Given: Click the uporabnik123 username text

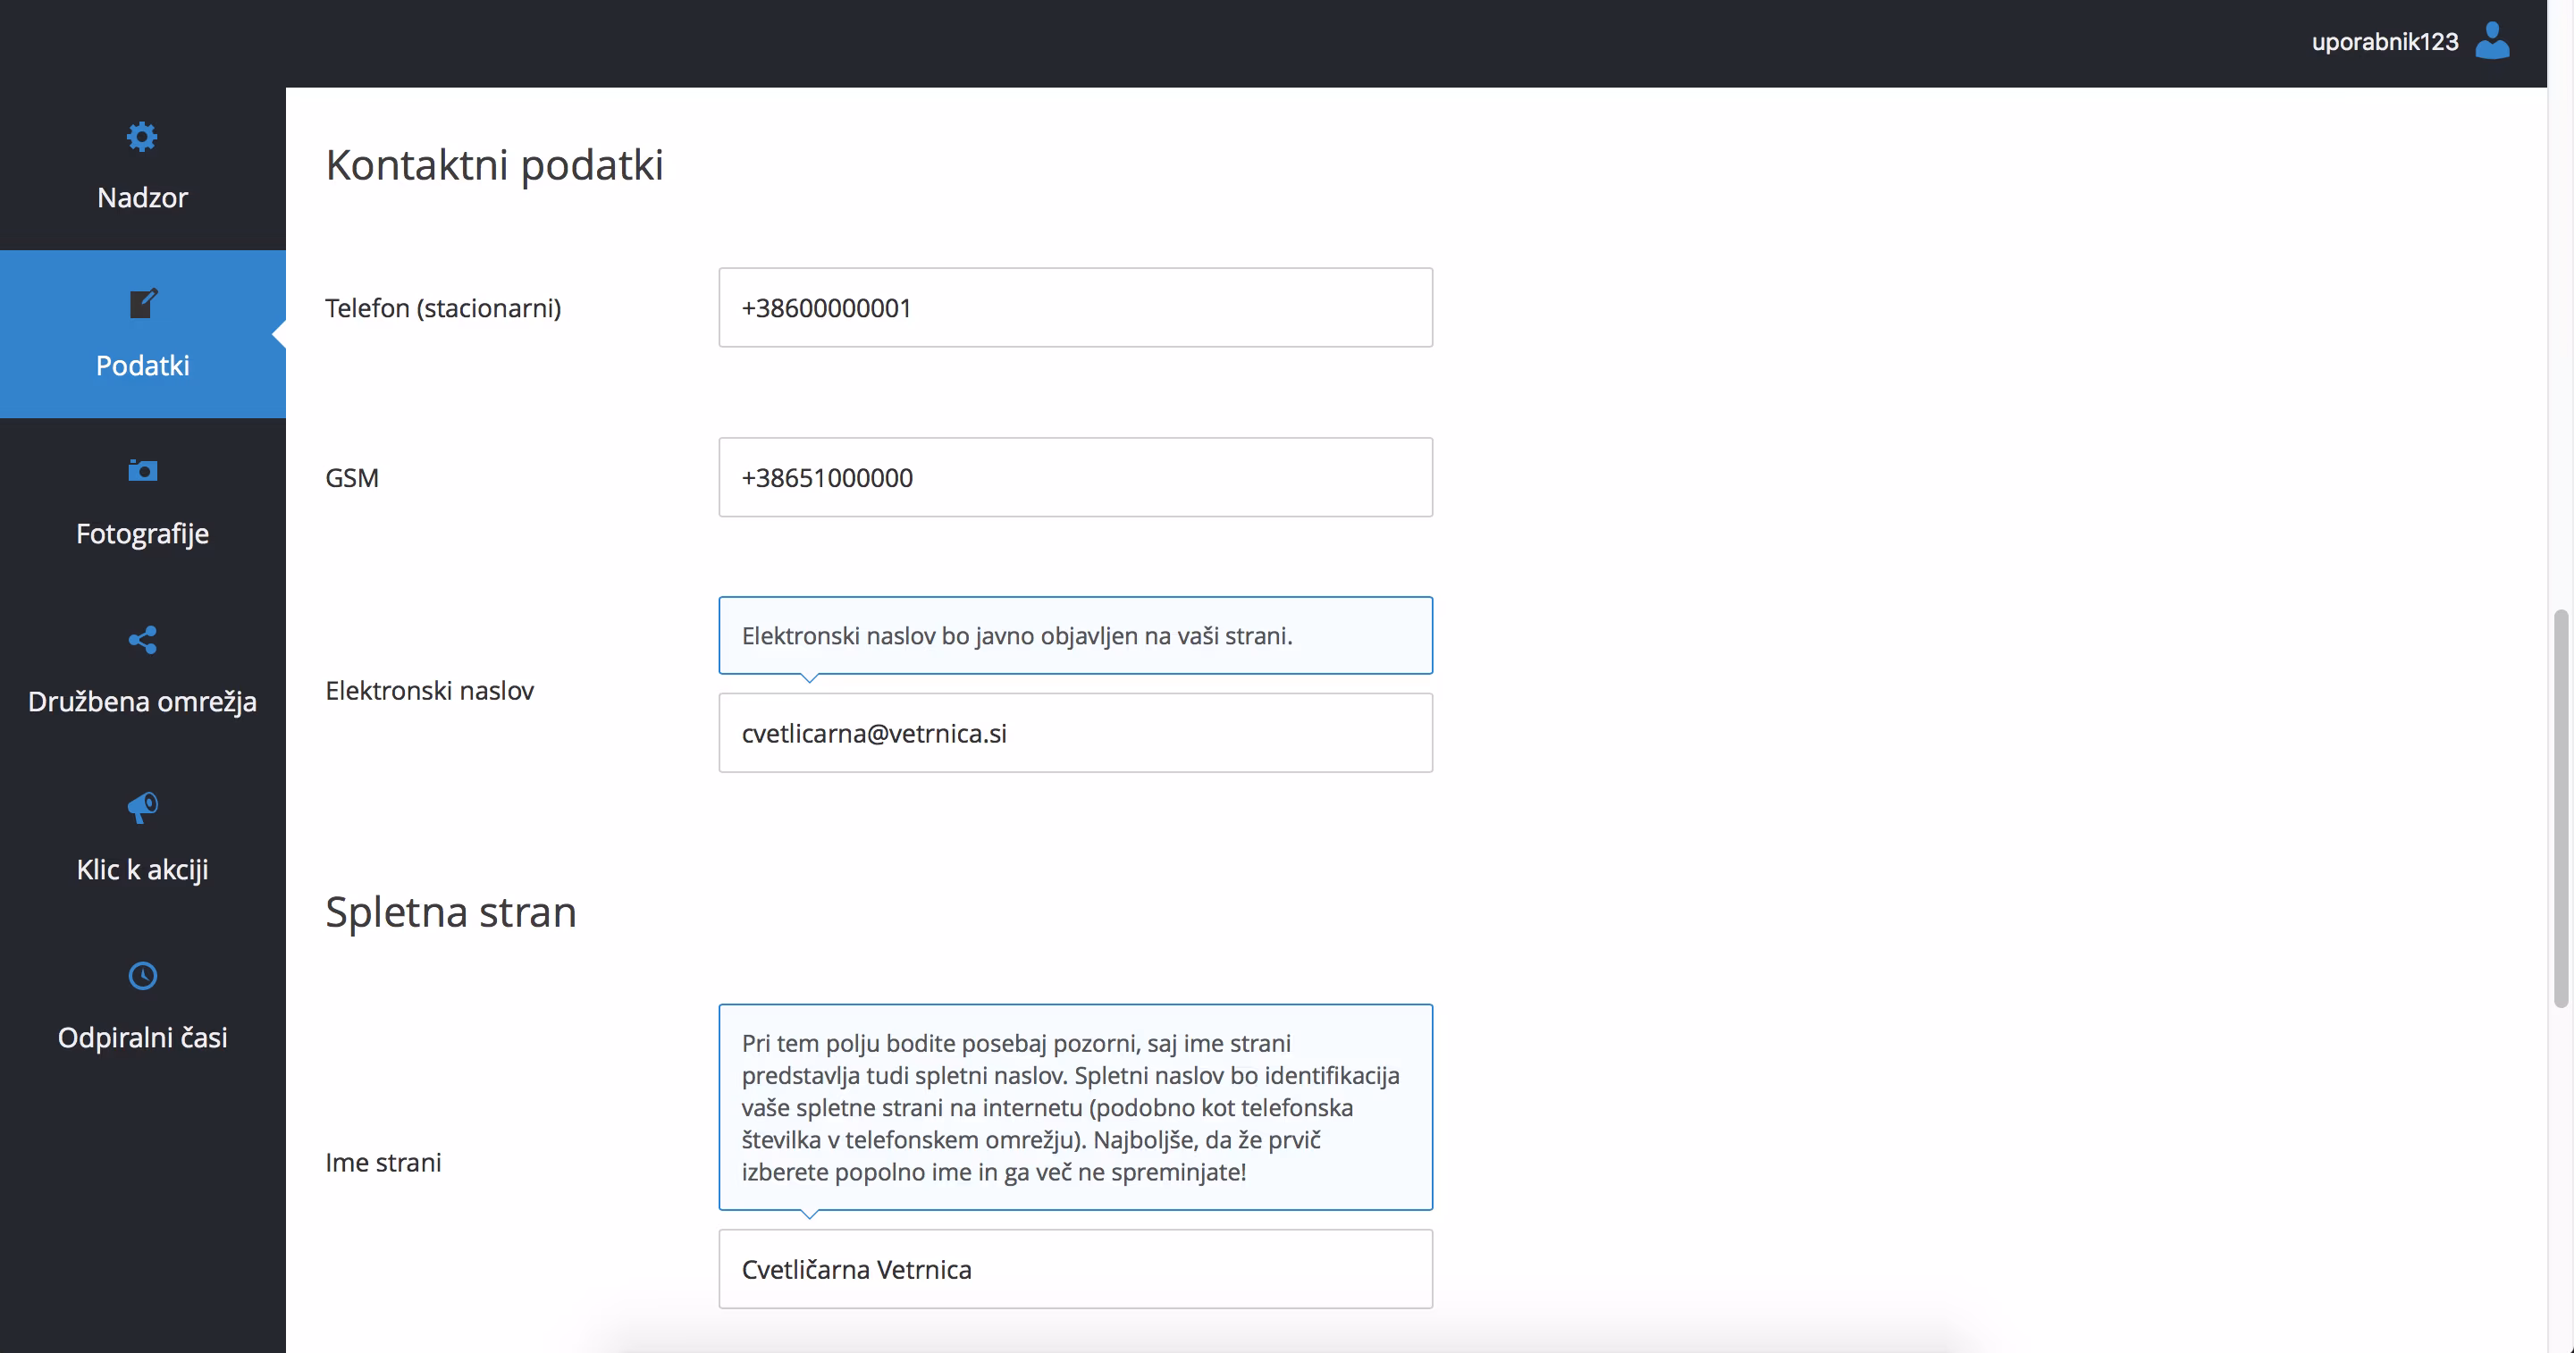Looking at the screenshot, I should 2385,42.
